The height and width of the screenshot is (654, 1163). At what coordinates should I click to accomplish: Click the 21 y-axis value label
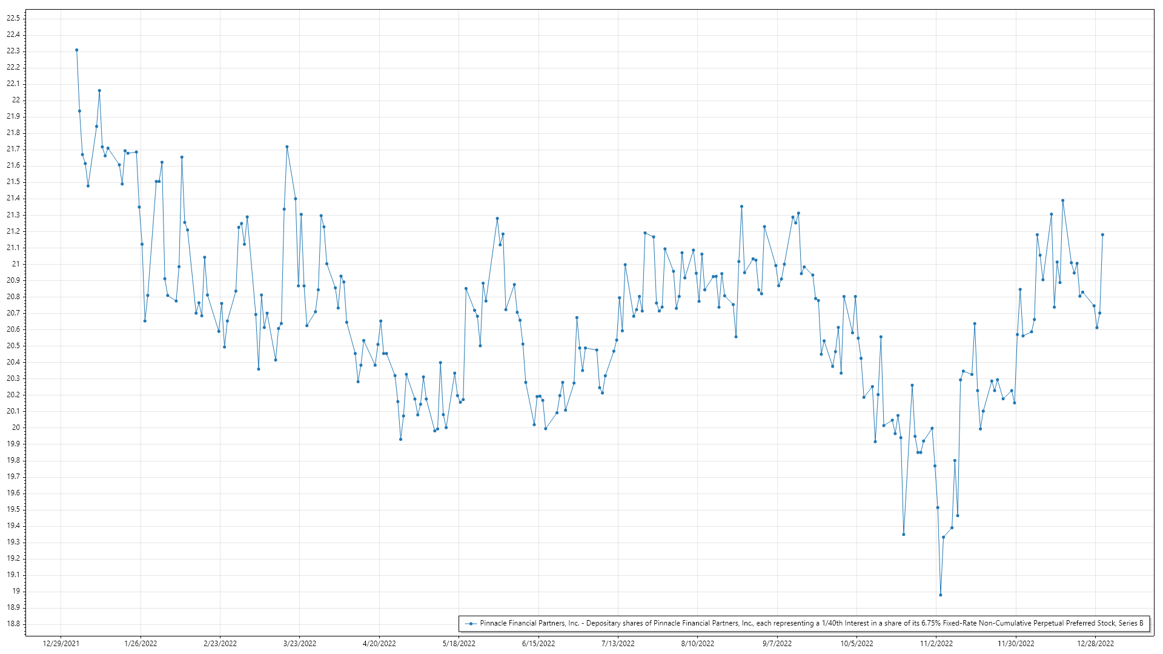16,264
